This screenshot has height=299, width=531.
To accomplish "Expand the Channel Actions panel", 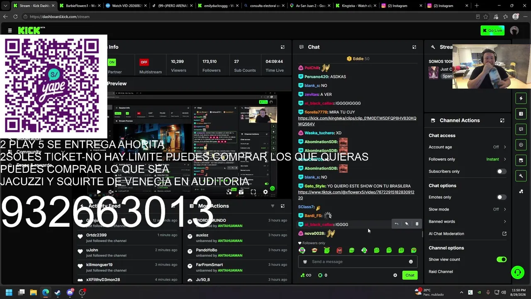I will click(502, 120).
